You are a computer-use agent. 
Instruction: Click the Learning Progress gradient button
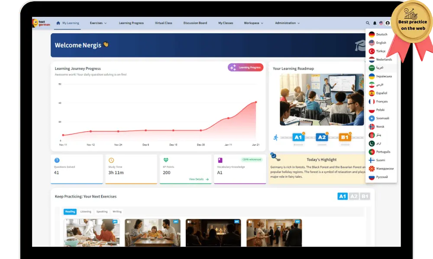point(246,67)
